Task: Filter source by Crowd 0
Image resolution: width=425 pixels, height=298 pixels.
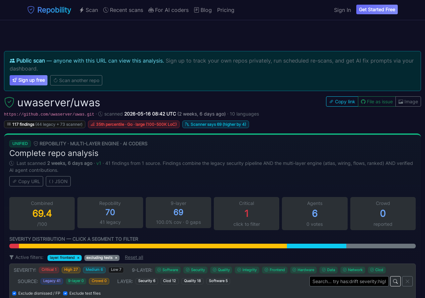Action: tap(99, 281)
